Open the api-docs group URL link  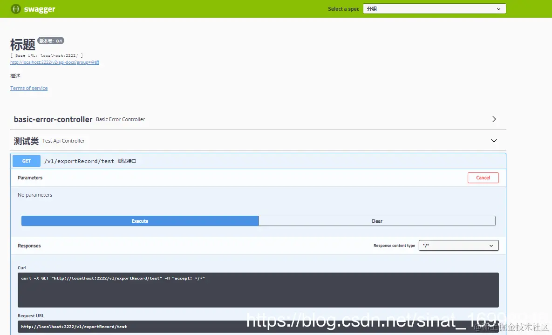[x=55, y=62]
